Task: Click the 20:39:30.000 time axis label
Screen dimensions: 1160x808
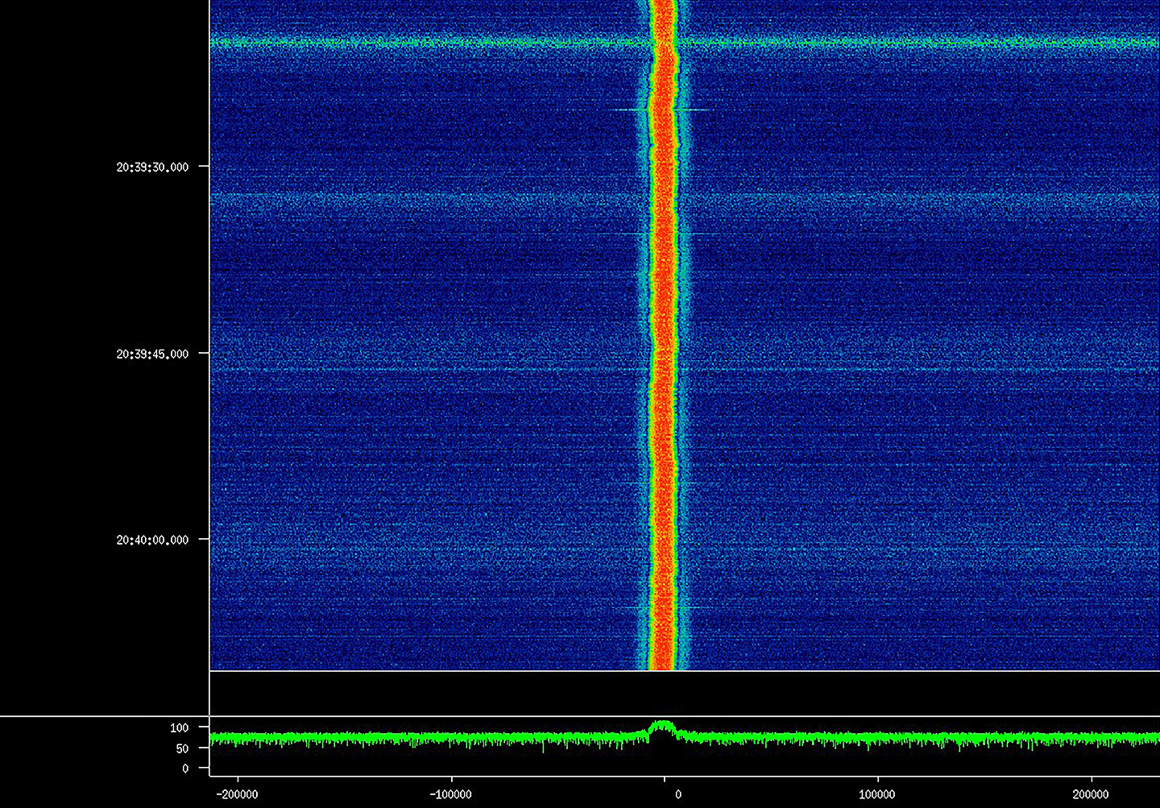Action: [x=152, y=168]
